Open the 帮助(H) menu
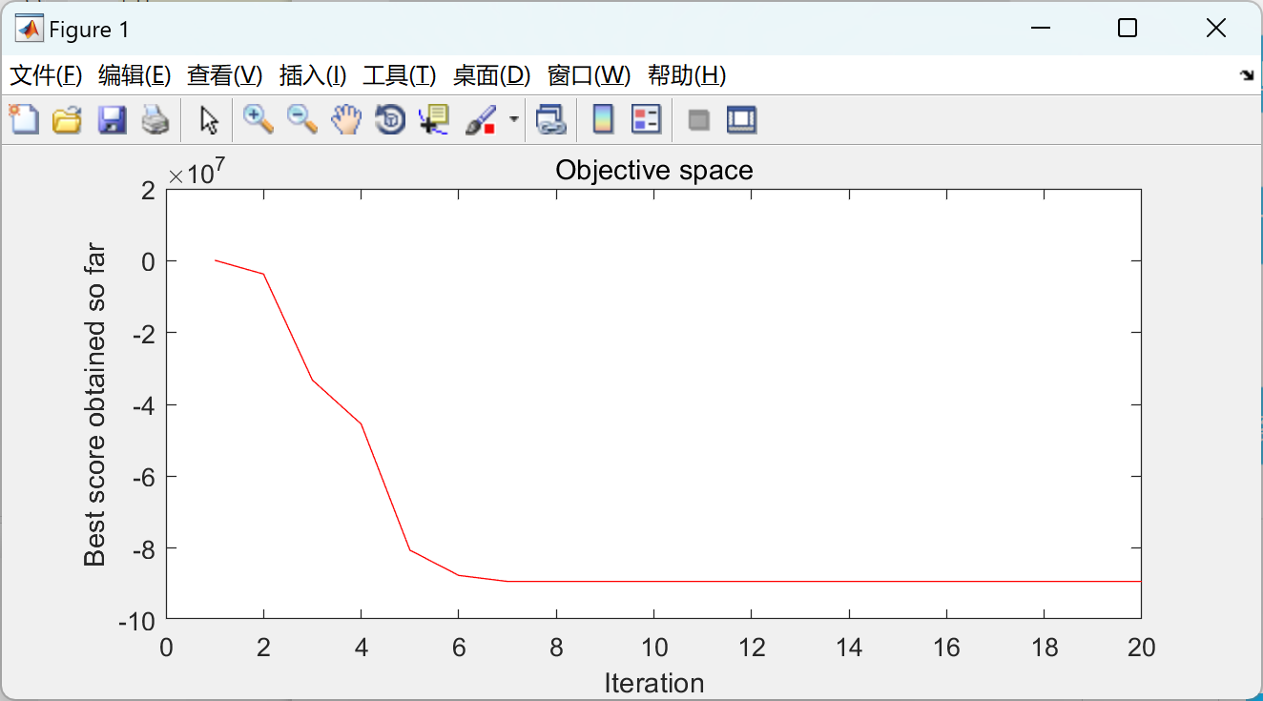Viewport: 1263px width, 701px height. [687, 75]
